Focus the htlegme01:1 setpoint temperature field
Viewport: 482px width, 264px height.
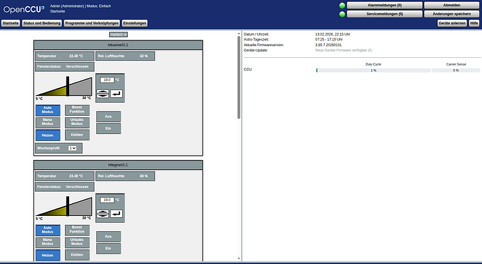107,200
